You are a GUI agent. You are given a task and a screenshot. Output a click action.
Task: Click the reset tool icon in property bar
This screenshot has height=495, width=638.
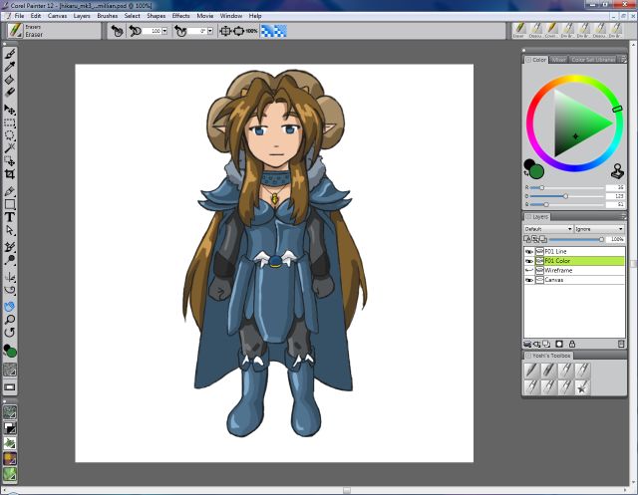click(x=117, y=31)
